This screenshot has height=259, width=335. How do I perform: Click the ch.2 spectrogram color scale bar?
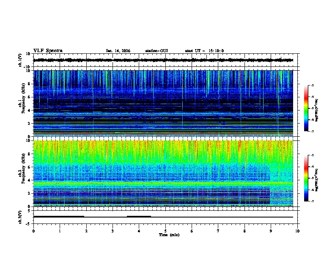coord(306,178)
